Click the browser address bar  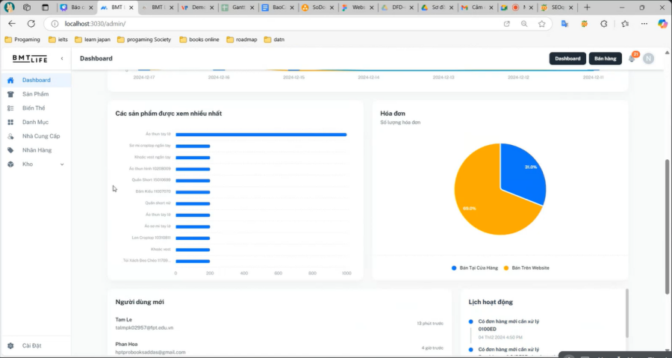(274, 24)
